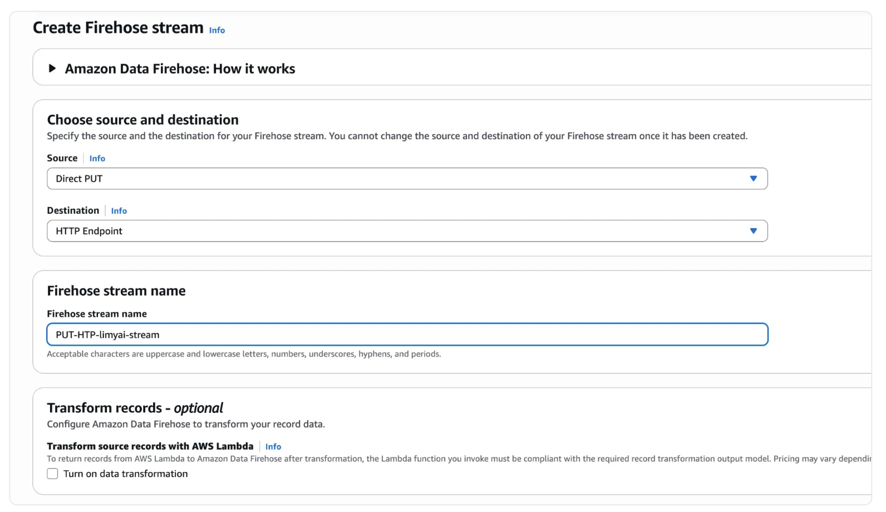Image resolution: width=886 pixels, height=512 pixels.
Task: Enable the data transformation checkbox
Action: pos(52,474)
